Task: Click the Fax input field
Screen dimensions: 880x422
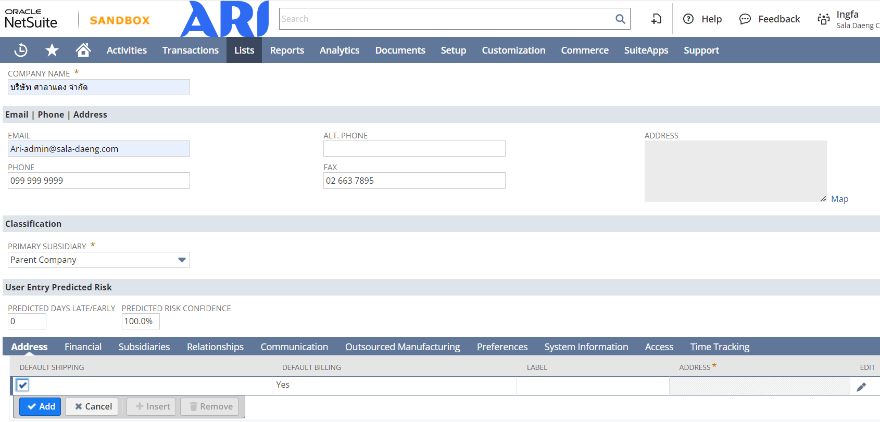Action: (x=414, y=181)
